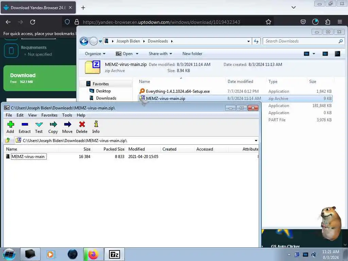
Task: Select the MEMZ-virus-main folder in 7-Zip
Action: [x=28, y=156]
